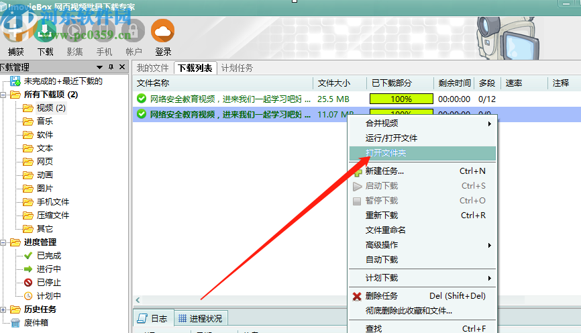This screenshot has width=581, height=333.
Task: Choose 打开文件夹 from the context menu
Action: tap(423, 153)
